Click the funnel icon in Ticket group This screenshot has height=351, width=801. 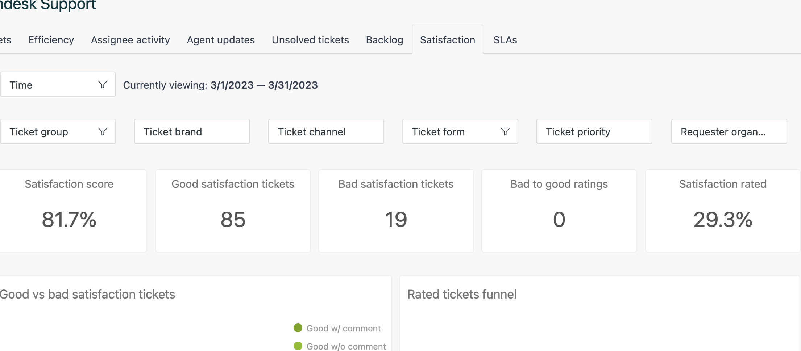(103, 131)
